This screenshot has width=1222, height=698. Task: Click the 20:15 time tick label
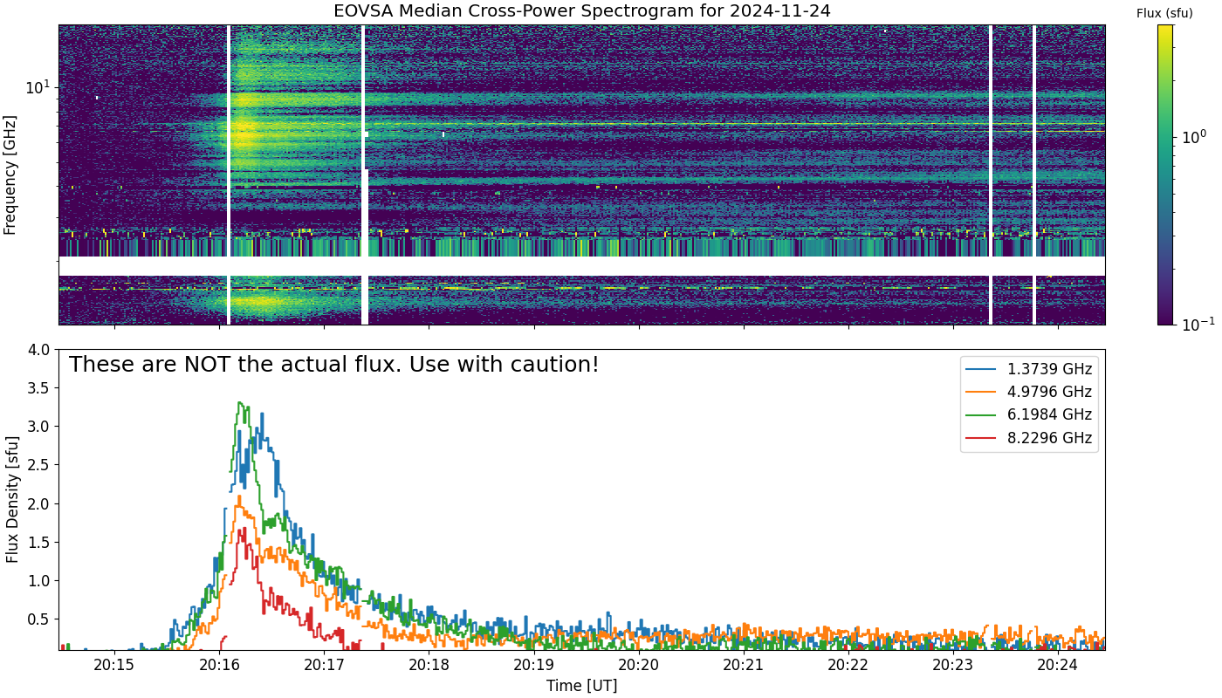pyautogui.click(x=114, y=666)
